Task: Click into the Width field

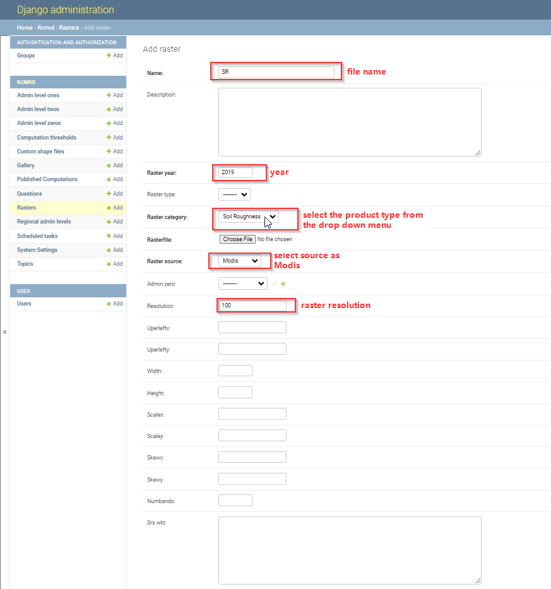Action: pos(235,371)
